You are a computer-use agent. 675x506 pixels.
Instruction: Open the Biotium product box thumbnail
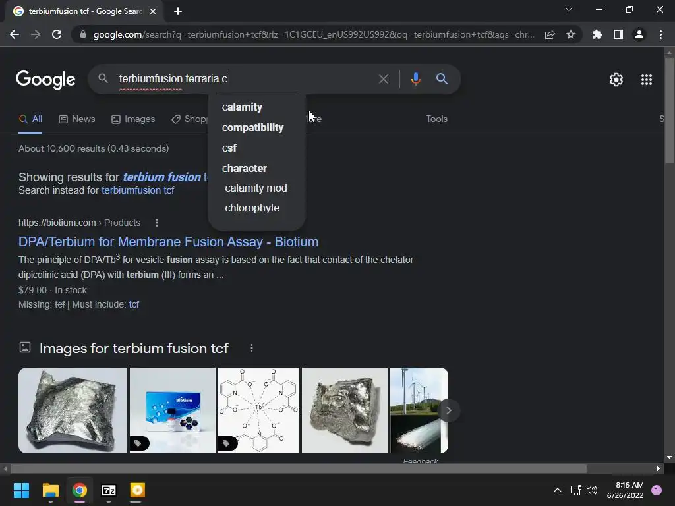pos(173,410)
